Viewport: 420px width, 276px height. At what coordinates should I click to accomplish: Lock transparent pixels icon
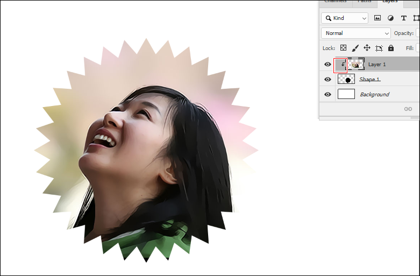tap(343, 48)
